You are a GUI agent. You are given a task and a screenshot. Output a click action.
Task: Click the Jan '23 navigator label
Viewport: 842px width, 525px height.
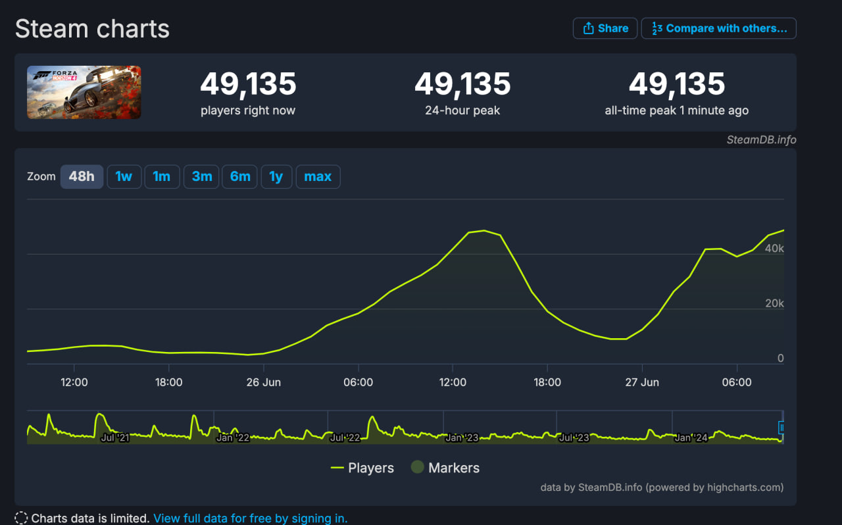(x=462, y=438)
